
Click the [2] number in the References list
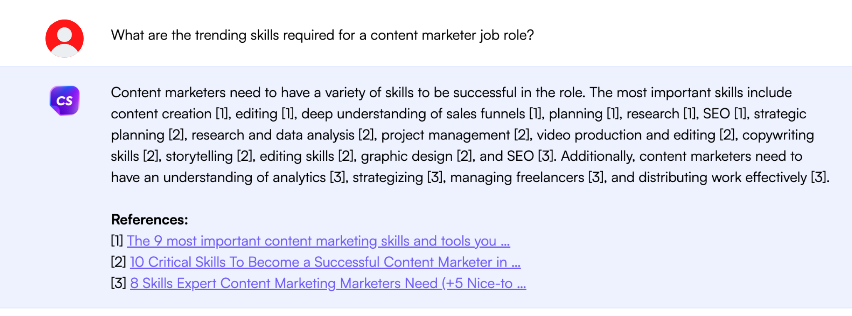118,262
